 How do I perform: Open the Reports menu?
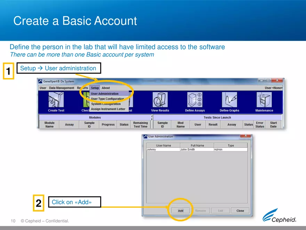(x=83, y=88)
